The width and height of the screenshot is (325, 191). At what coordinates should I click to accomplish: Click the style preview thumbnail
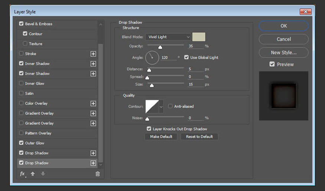pyautogui.click(x=283, y=96)
